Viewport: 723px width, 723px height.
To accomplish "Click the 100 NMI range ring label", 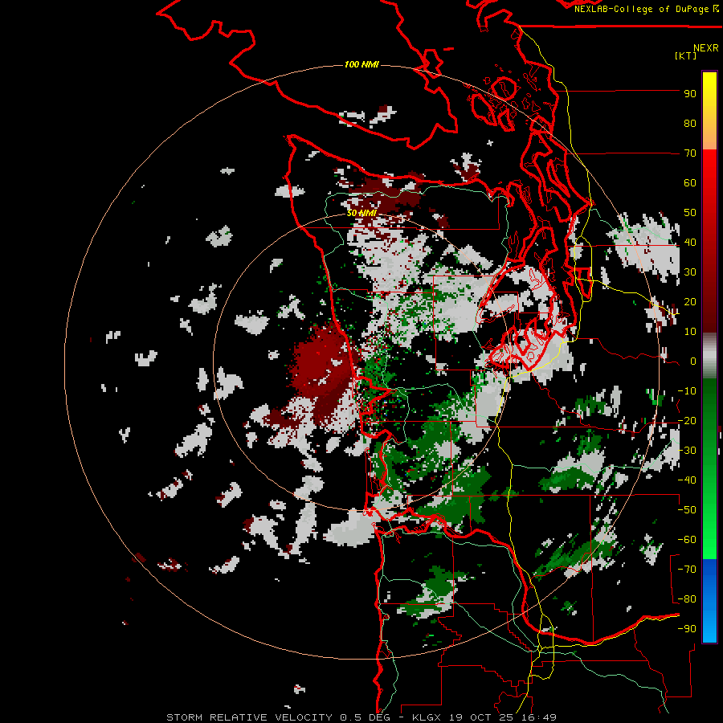I will (x=361, y=64).
